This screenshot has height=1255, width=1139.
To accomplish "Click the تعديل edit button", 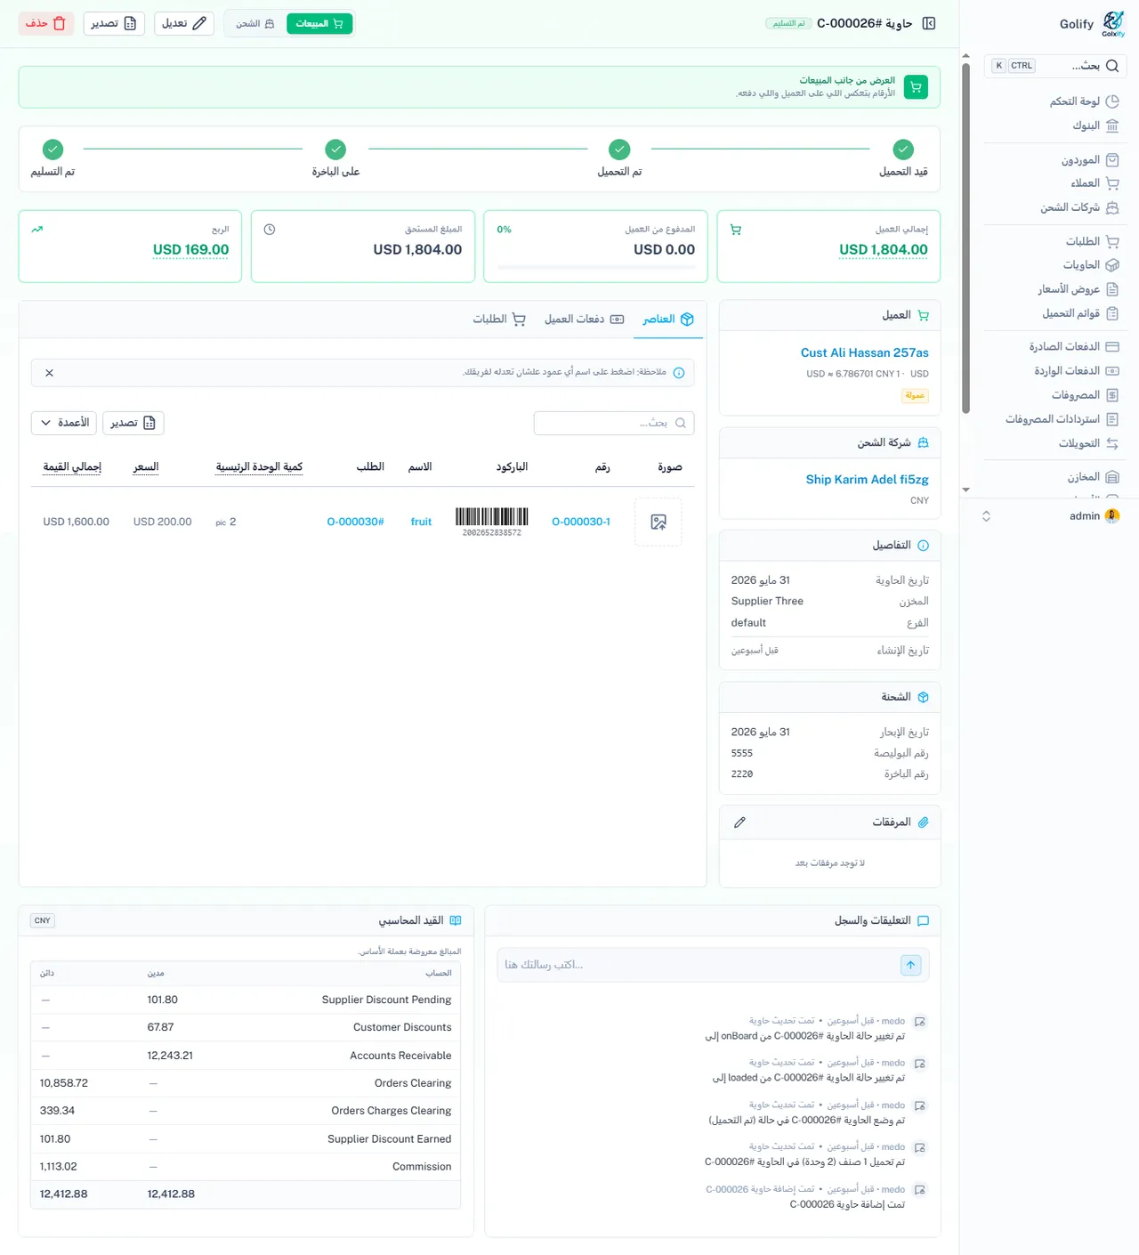I will coord(184,23).
